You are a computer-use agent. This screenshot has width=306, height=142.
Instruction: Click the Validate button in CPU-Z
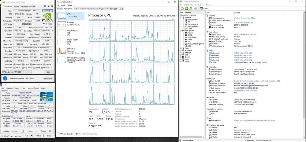[38, 136]
